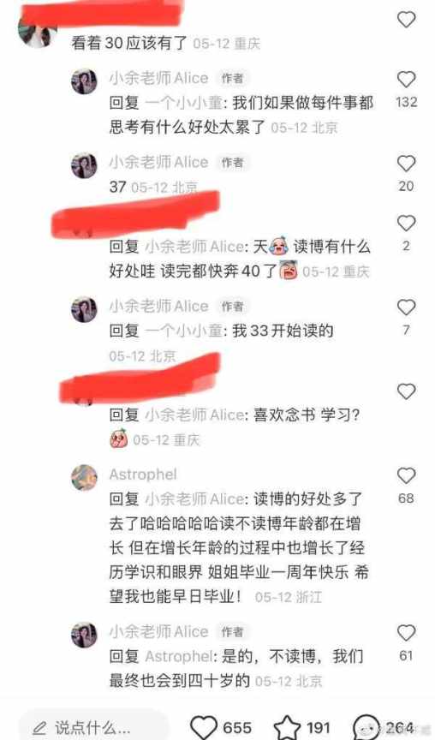Open the author's avatar on the last reply
Image resolution: width=435 pixels, height=740 pixels.
click(84, 635)
